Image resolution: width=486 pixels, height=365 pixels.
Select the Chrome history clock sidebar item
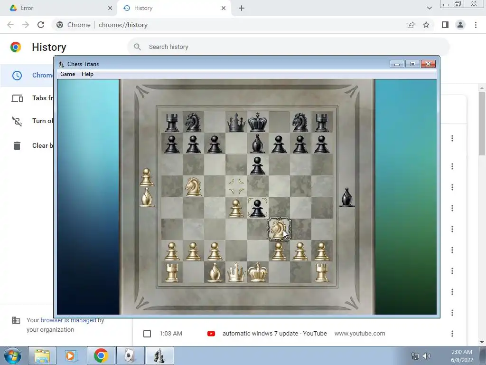click(17, 76)
